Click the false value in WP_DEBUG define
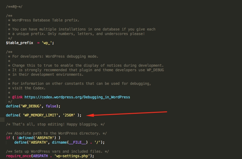This screenshot has width=242, height=159. point(52,106)
